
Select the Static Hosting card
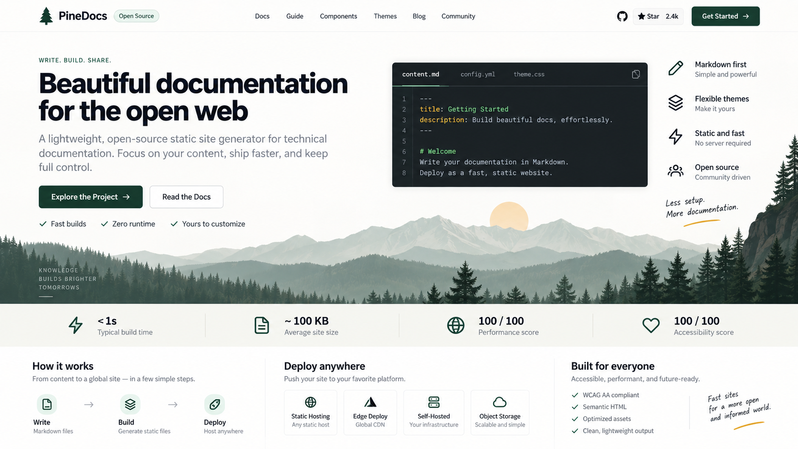coord(311,413)
